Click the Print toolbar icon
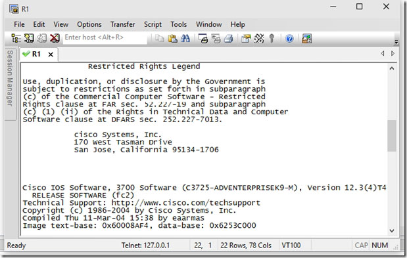The height and width of the screenshot is (258, 407). (x=228, y=39)
